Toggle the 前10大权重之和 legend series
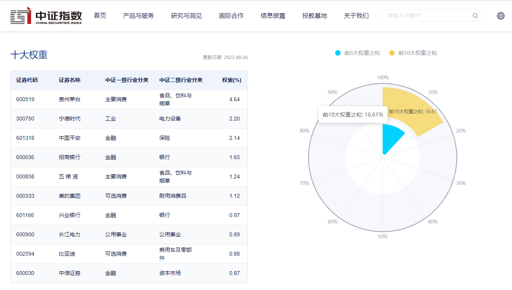512x290 pixels. [x=413, y=53]
